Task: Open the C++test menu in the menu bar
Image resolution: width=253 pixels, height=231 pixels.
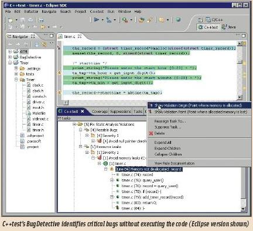Action: (97, 12)
